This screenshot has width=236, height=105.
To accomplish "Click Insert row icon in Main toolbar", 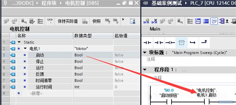I will 162,21.
